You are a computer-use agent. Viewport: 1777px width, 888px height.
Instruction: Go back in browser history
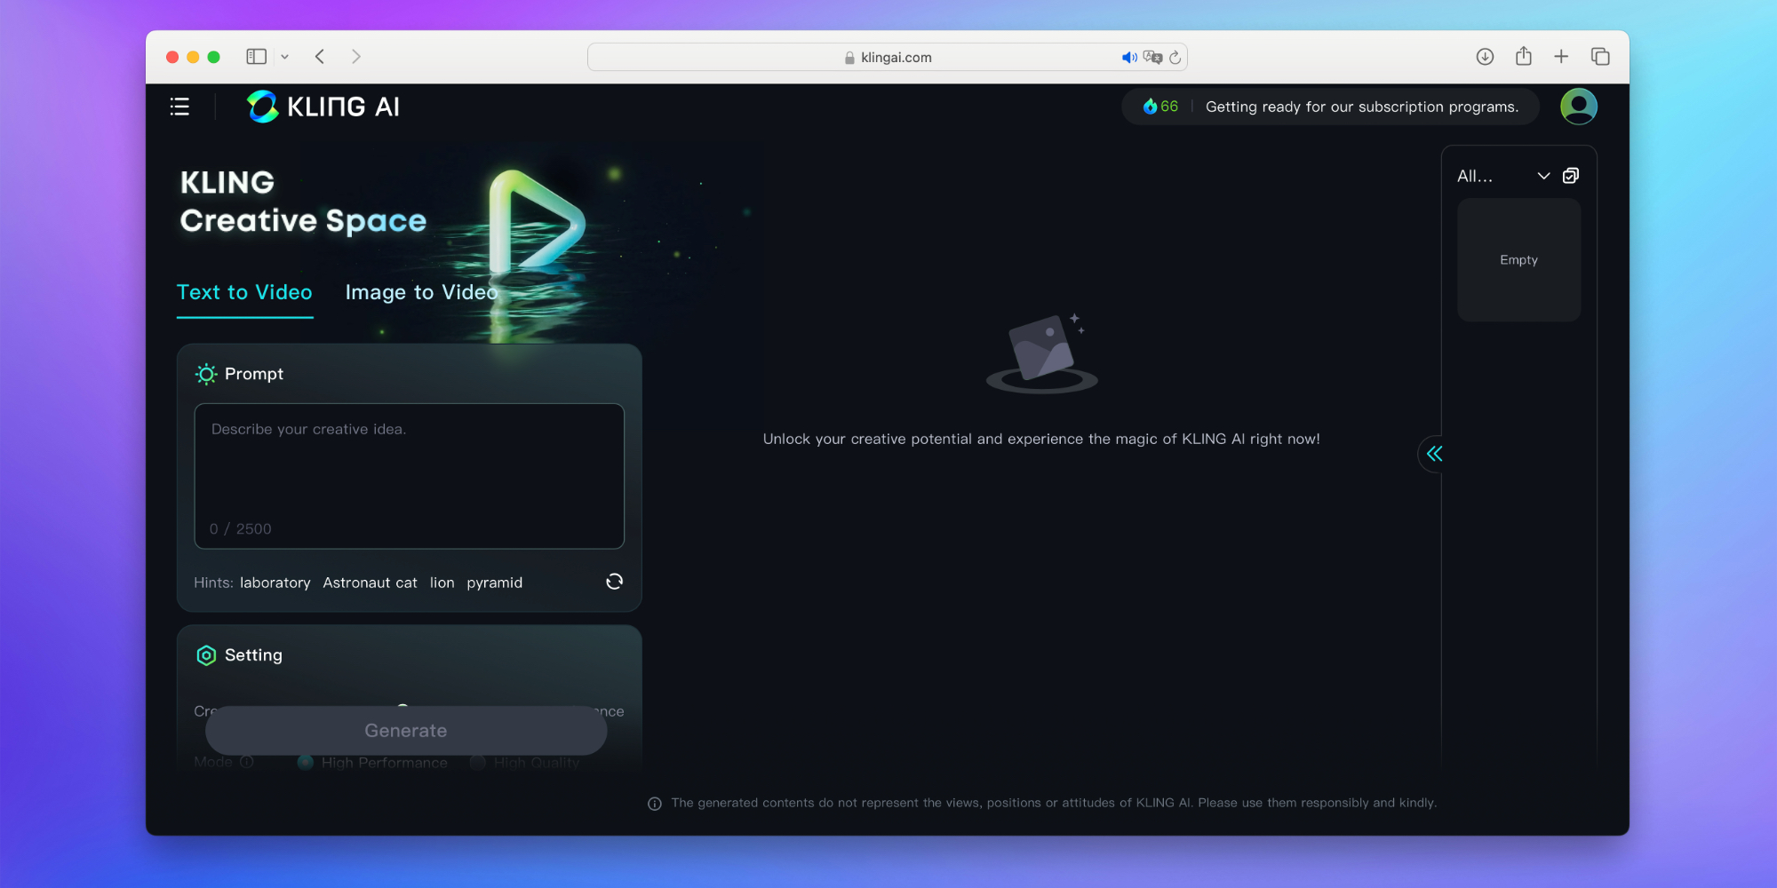pos(320,57)
